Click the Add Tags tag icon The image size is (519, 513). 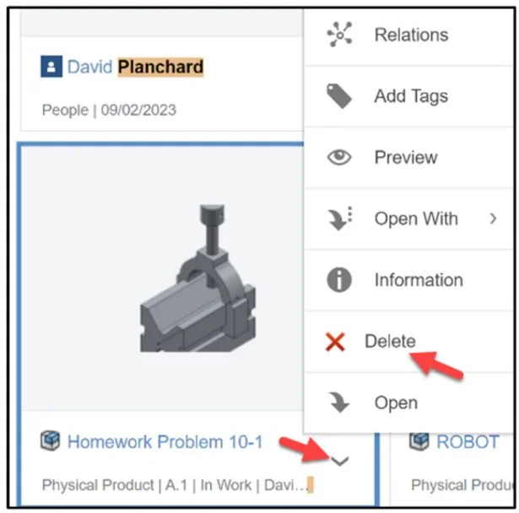339,96
